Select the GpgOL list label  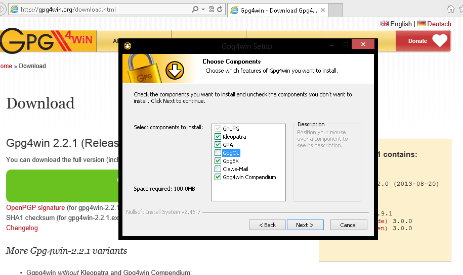tap(231, 153)
